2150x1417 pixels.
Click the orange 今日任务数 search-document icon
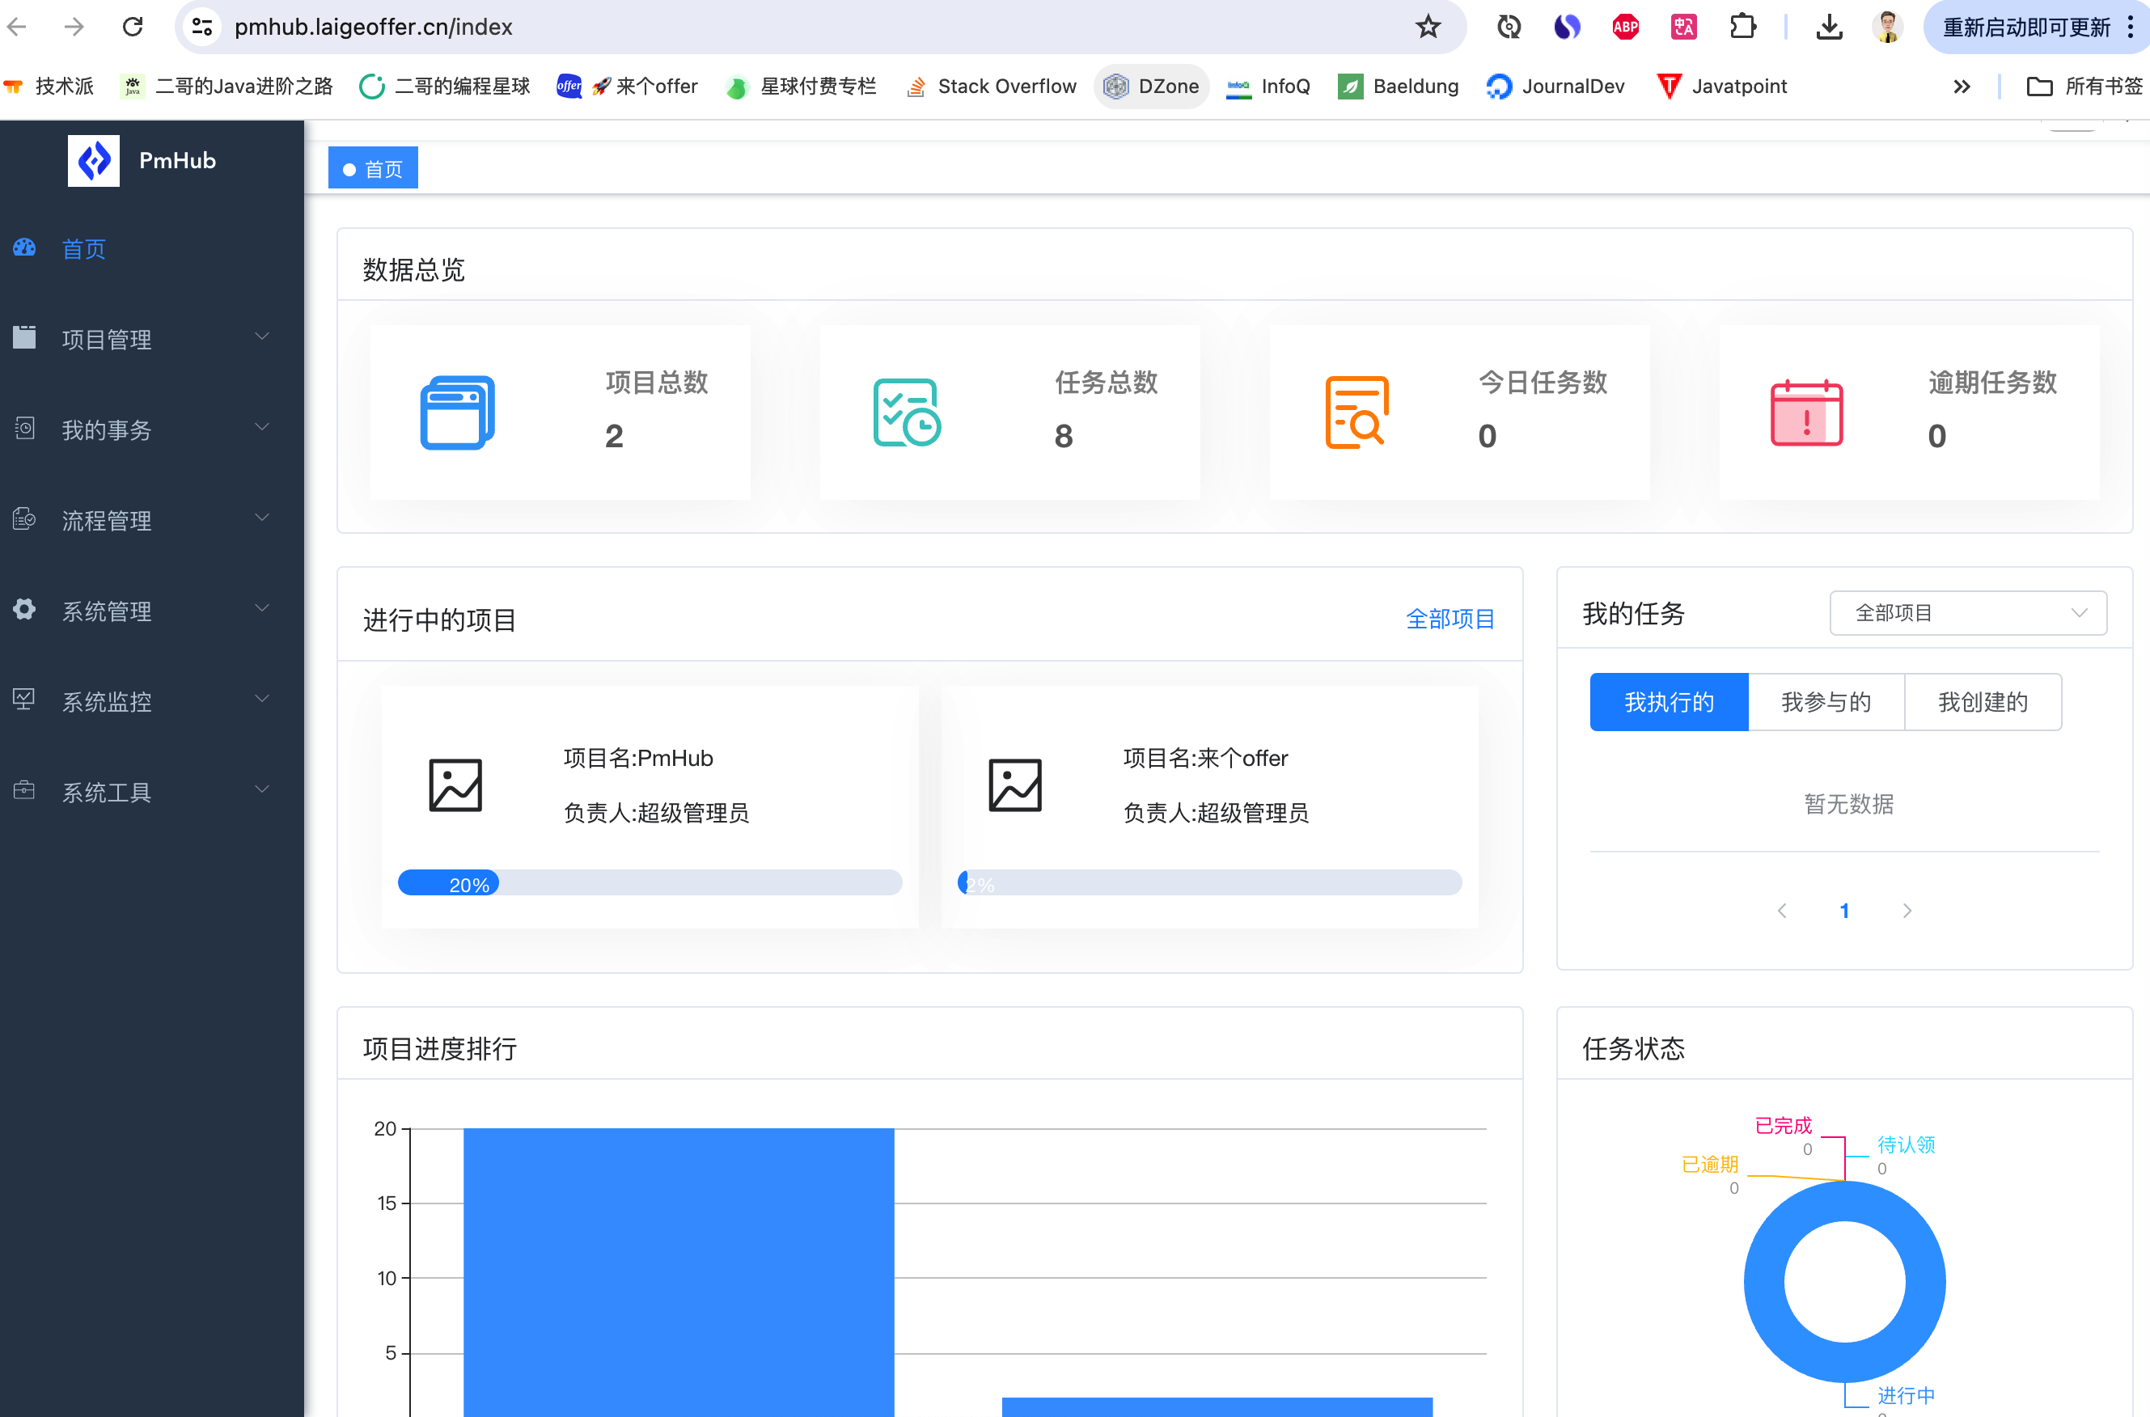[1356, 413]
